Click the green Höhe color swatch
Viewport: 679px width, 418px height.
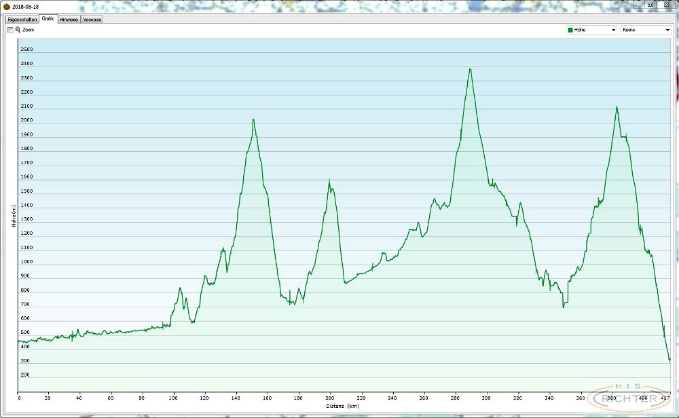tap(570, 30)
